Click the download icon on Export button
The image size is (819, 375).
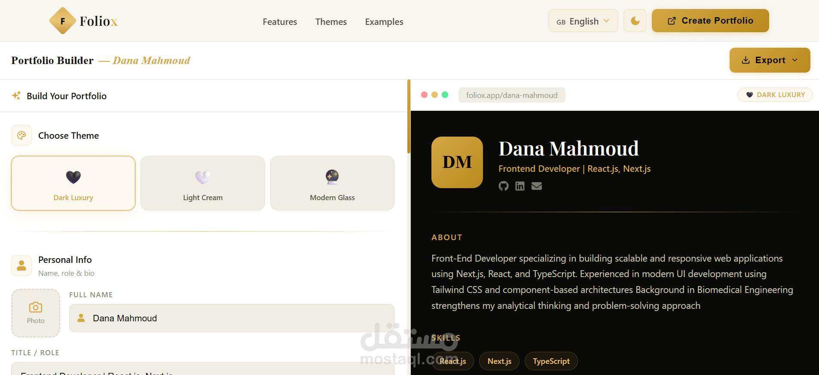point(746,60)
